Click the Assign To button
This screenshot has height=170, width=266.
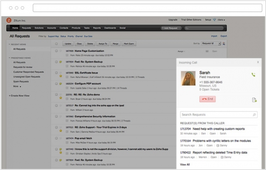click(103, 44)
